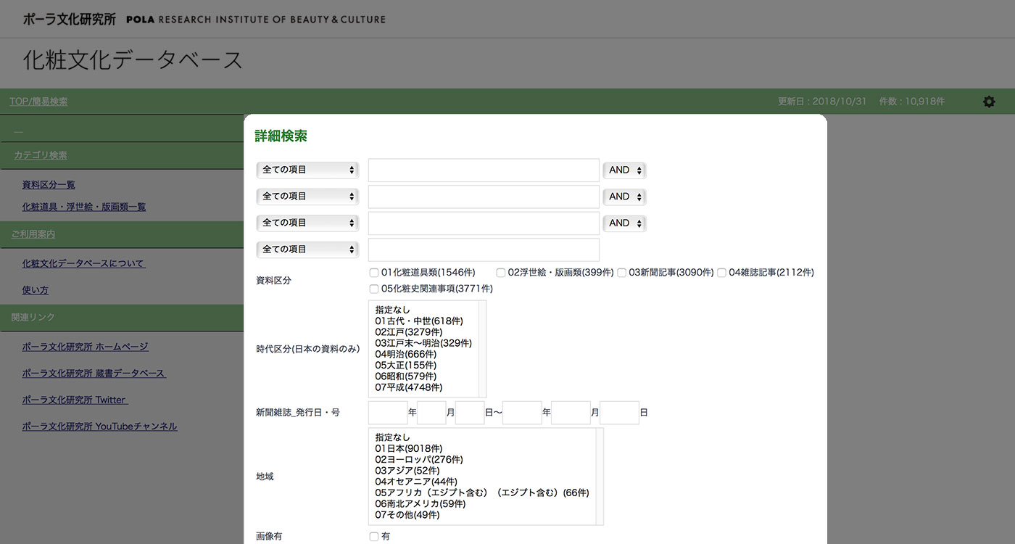Open the カテゴリ検索 section header
Image resolution: width=1015 pixels, height=544 pixels.
pyautogui.click(x=41, y=155)
